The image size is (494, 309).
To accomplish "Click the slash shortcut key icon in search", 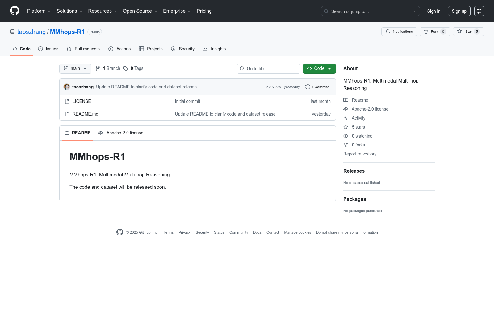I will tap(414, 11).
